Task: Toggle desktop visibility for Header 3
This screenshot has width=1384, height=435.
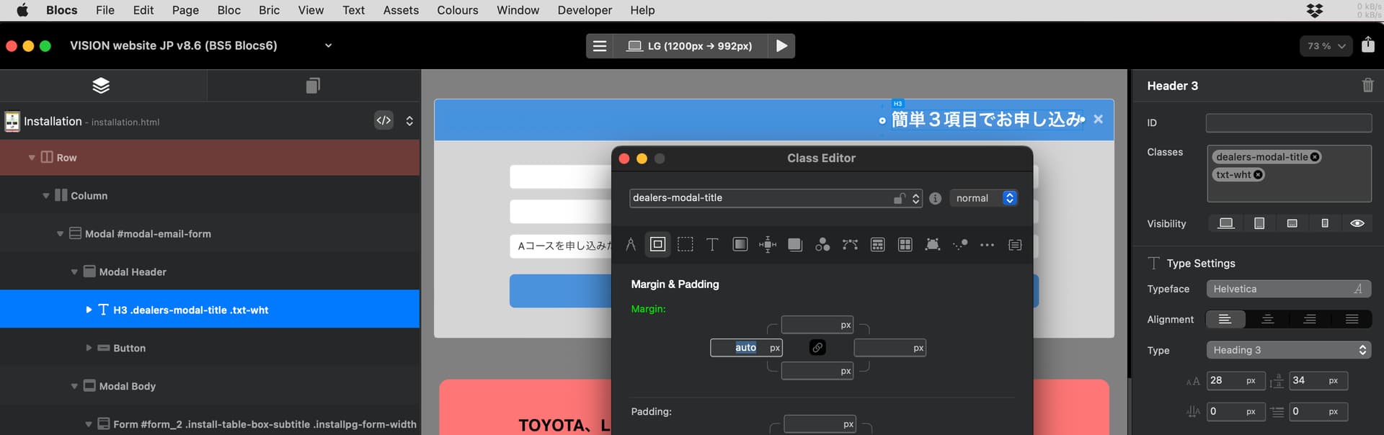Action: [x=1225, y=223]
